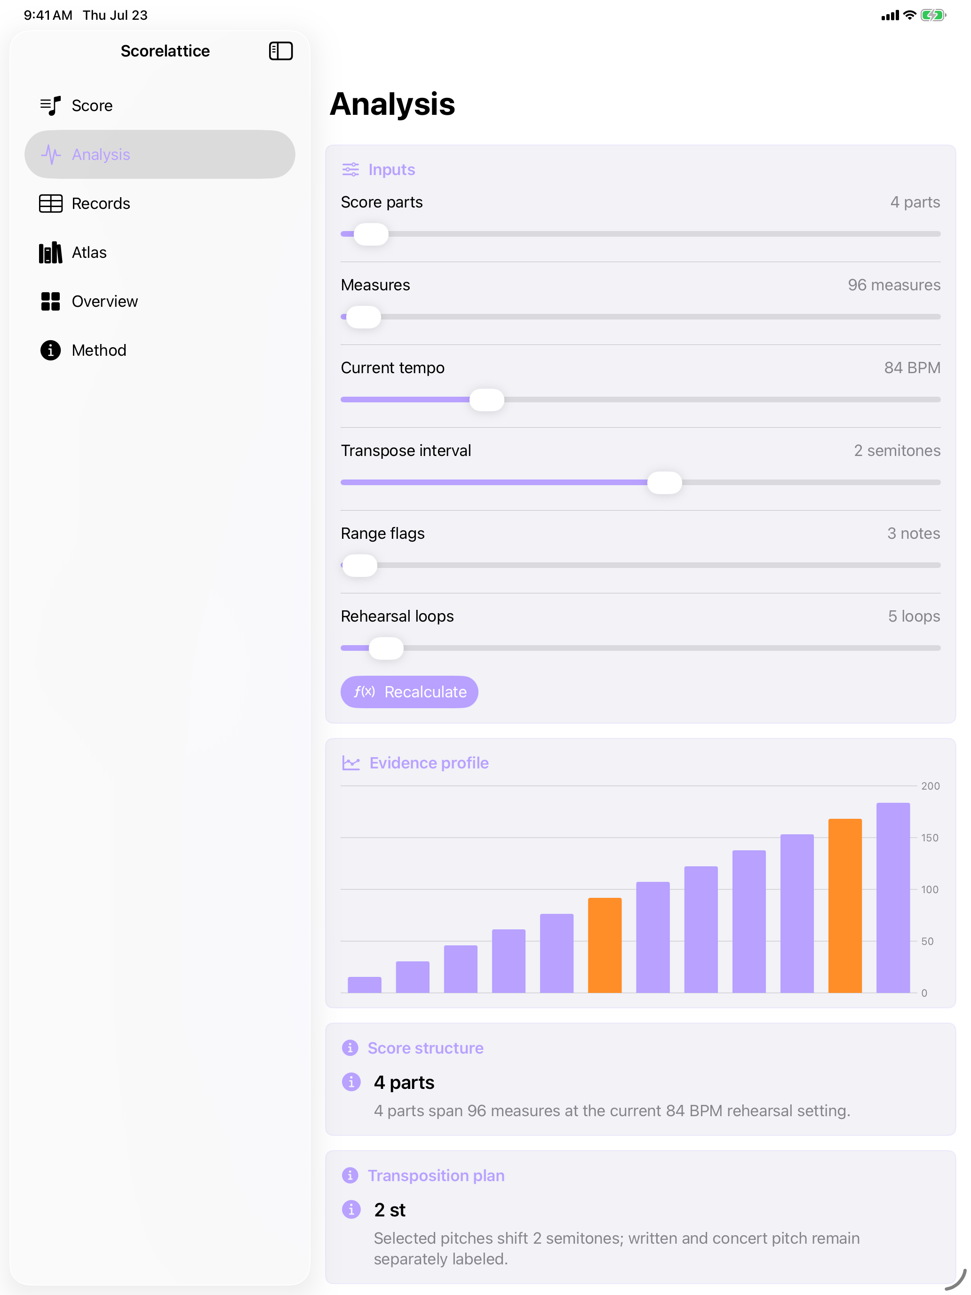Viewport: 971px width, 1295px height.
Task: Open Records table icon
Action: point(50,203)
